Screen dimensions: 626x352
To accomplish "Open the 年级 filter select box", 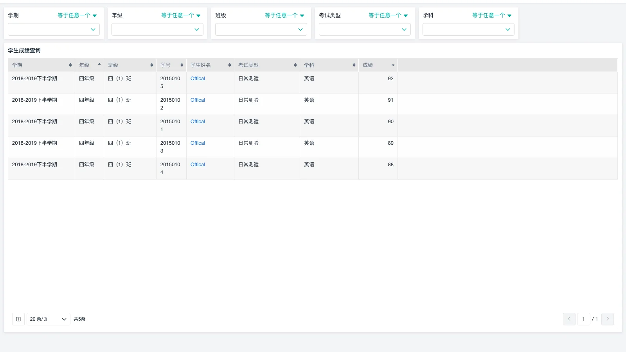I will tap(157, 29).
